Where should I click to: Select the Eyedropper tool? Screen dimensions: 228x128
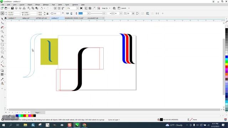(2, 79)
